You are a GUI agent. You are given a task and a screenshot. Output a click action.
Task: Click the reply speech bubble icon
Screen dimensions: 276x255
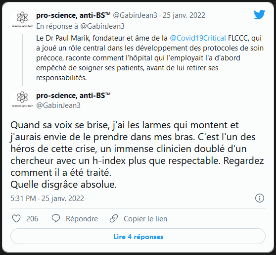[x=56, y=218]
